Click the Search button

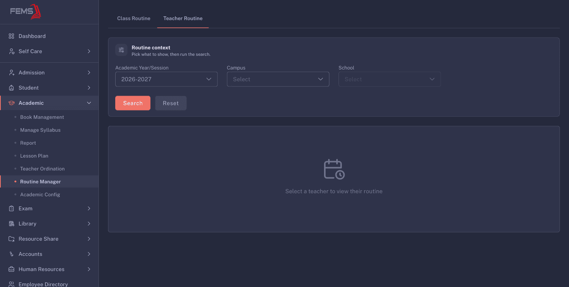tap(133, 103)
